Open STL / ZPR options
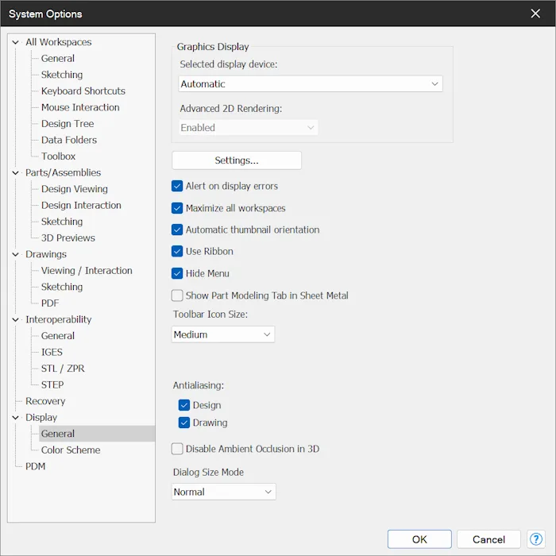The image size is (556, 556). coord(63,368)
